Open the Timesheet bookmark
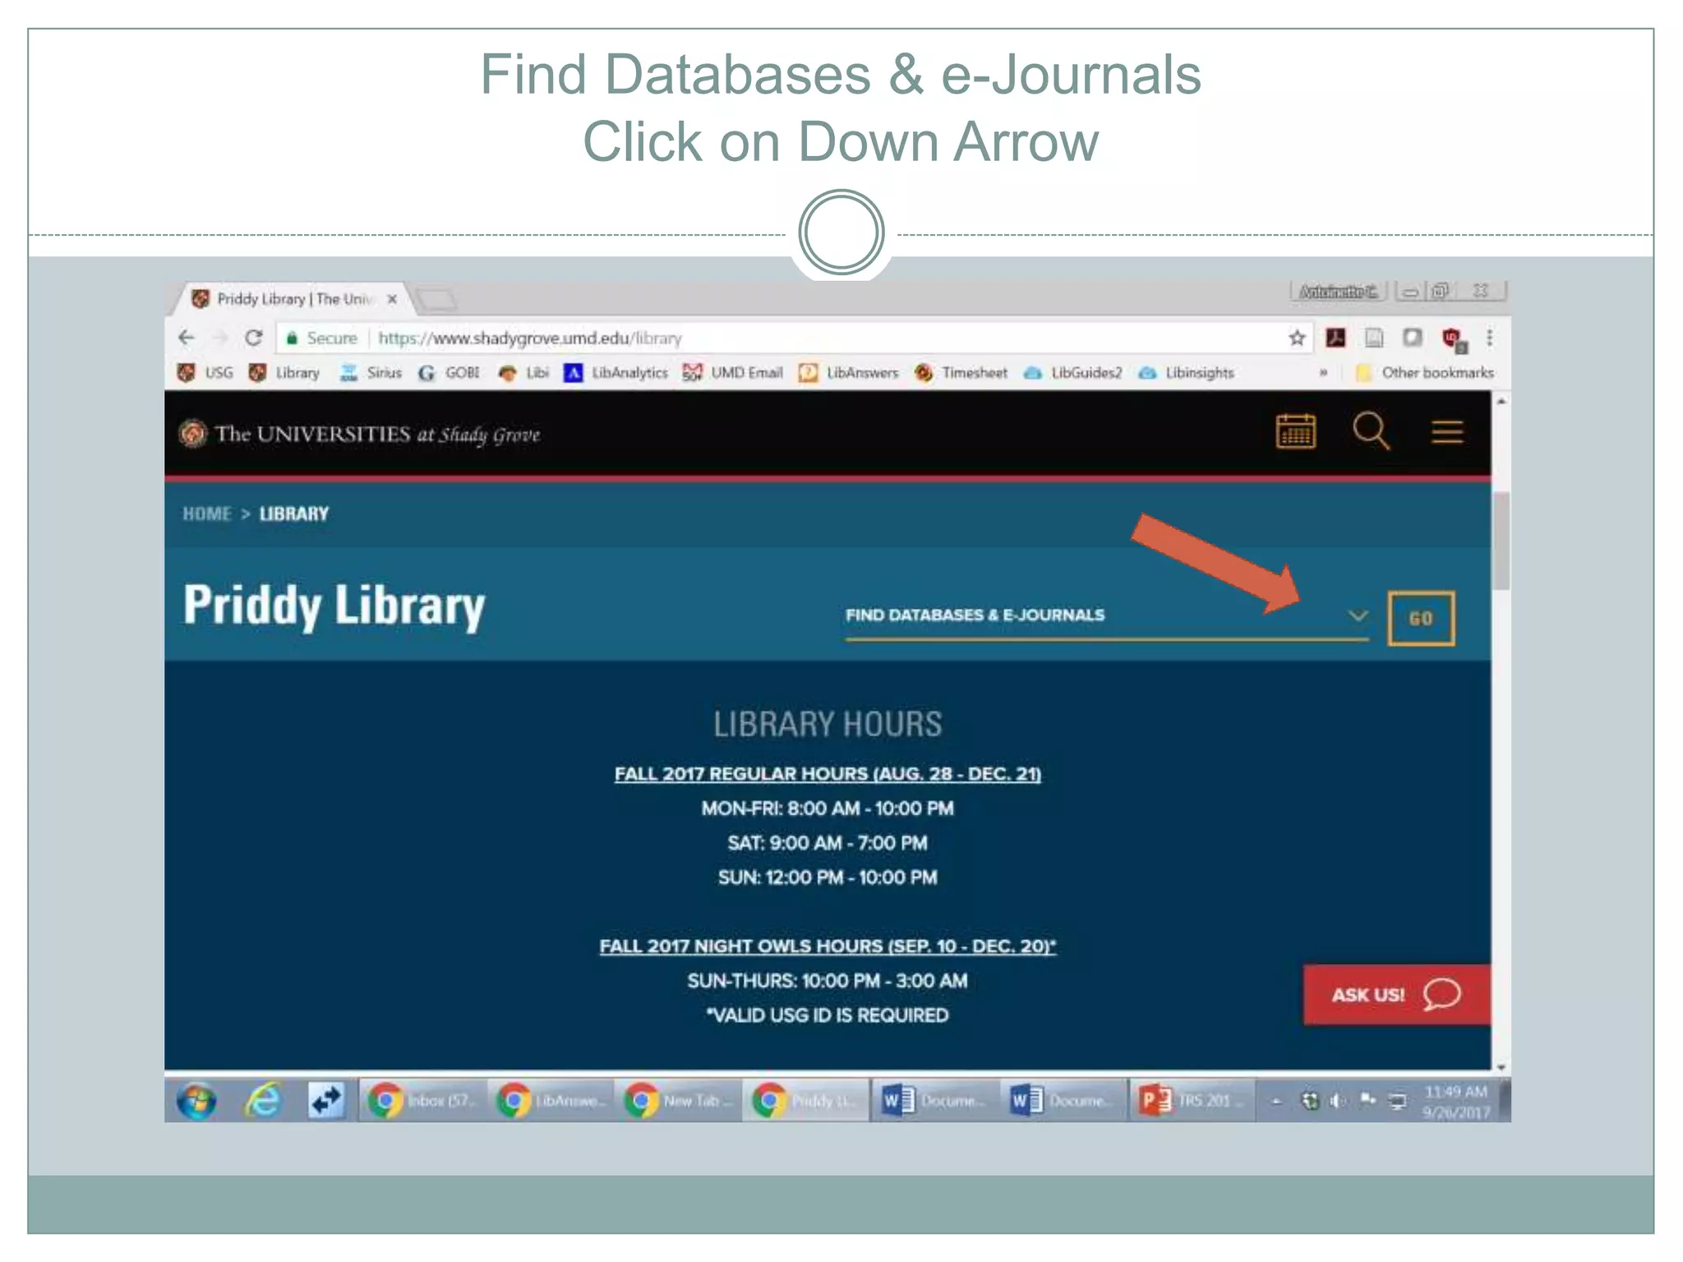The width and height of the screenshot is (1683, 1262). click(961, 373)
